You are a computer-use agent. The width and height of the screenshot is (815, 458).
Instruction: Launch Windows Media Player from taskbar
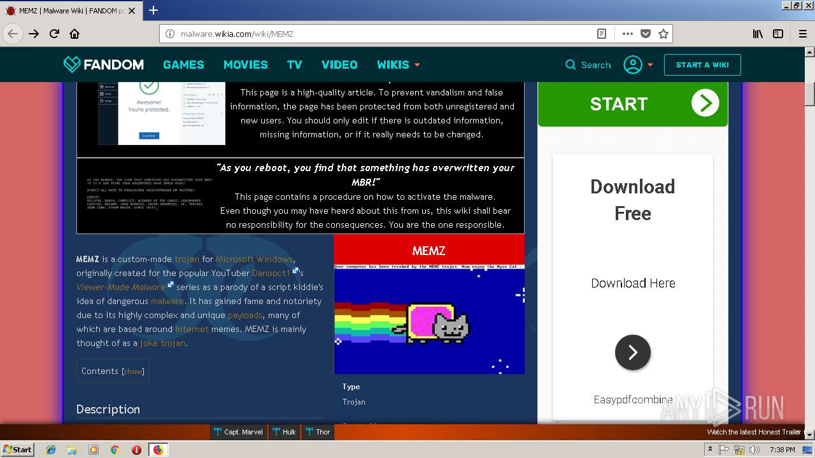pyautogui.click(x=94, y=450)
